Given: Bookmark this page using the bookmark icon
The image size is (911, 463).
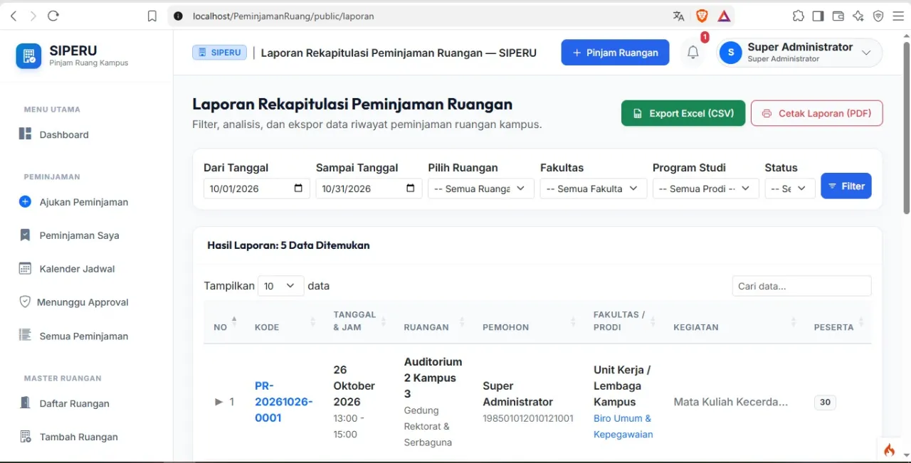Looking at the screenshot, I should click(152, 16).
